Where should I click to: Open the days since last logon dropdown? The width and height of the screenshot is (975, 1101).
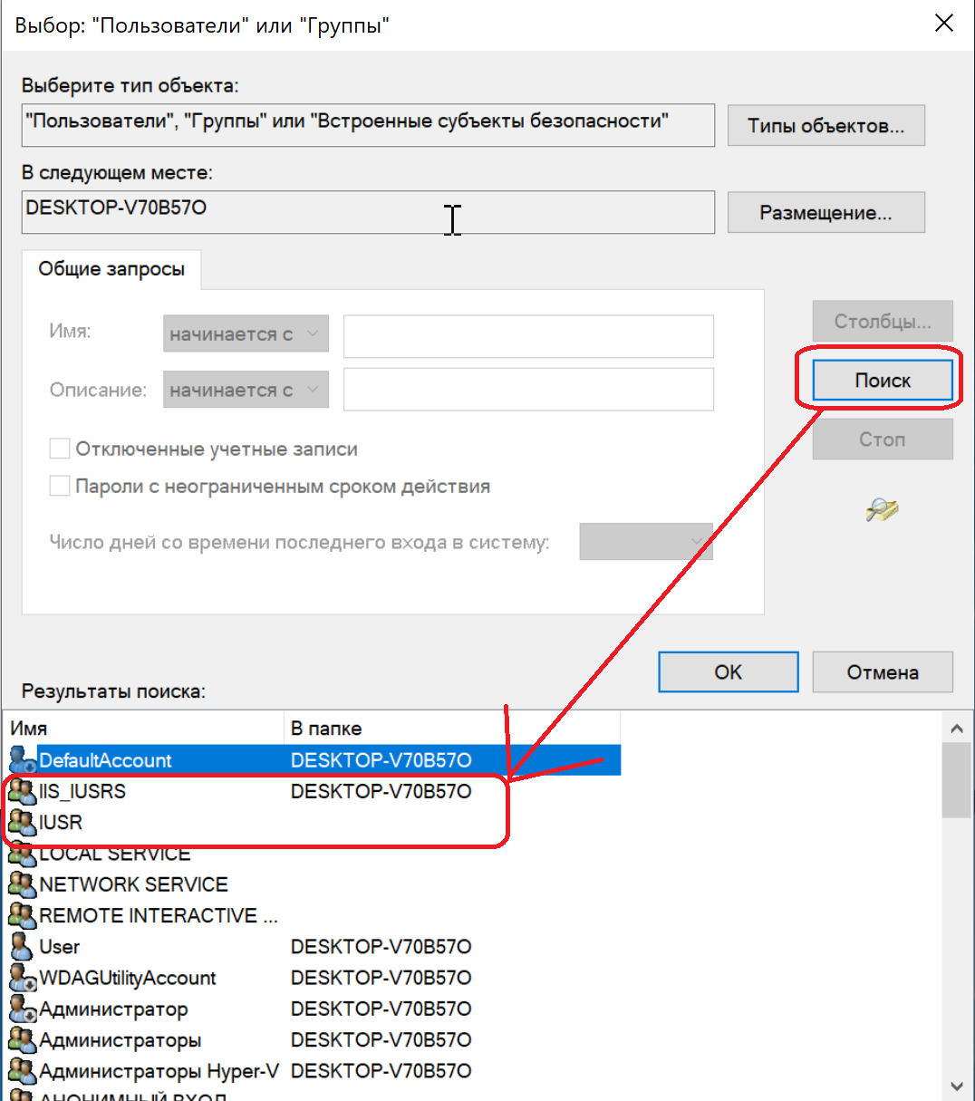tap(646, 542)
